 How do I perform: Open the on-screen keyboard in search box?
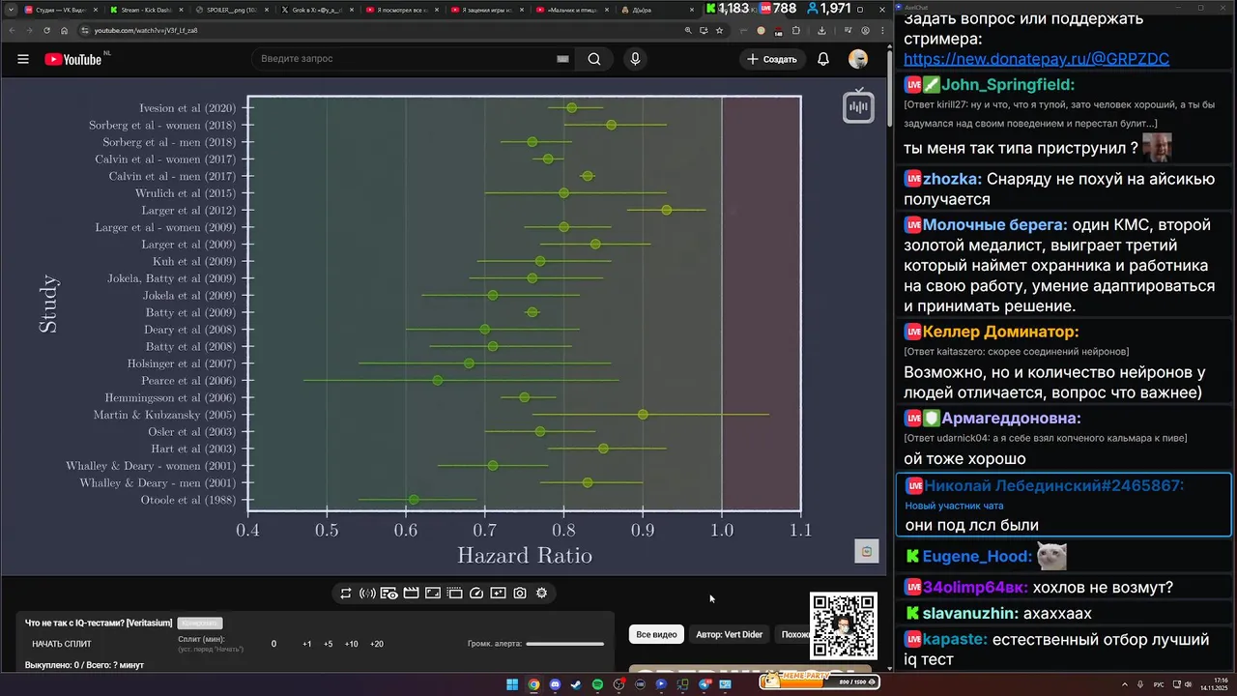(562, 59)
